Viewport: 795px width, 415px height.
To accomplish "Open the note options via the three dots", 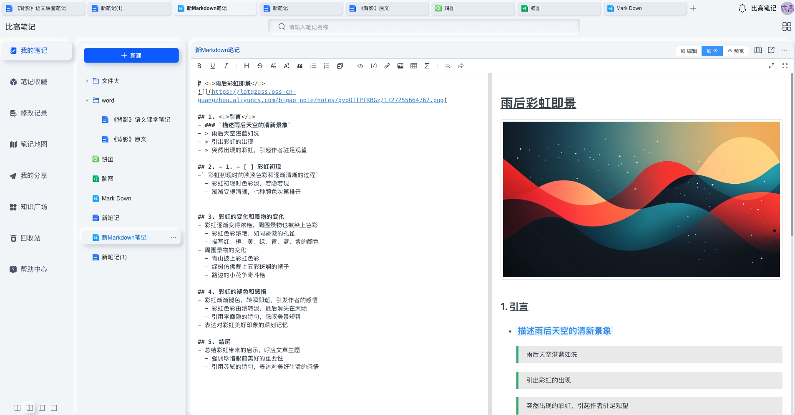I will [x=174, y=237].
